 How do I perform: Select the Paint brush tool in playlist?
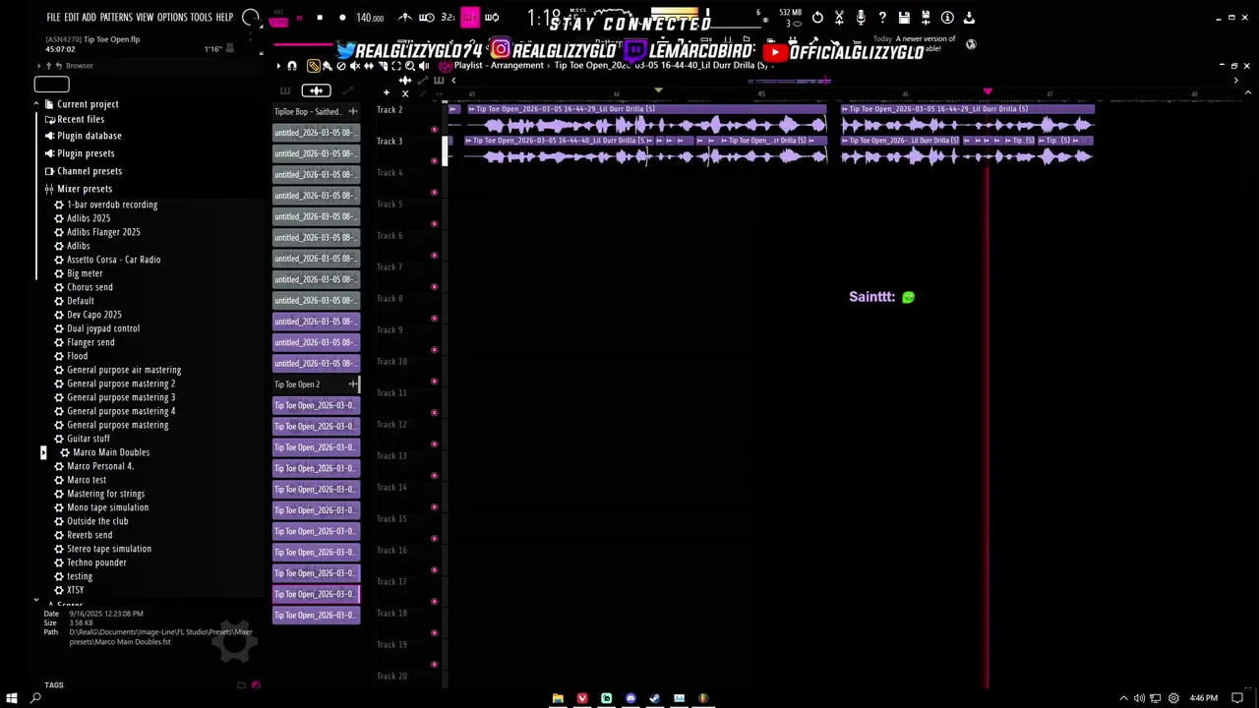[x=327, y=66]
